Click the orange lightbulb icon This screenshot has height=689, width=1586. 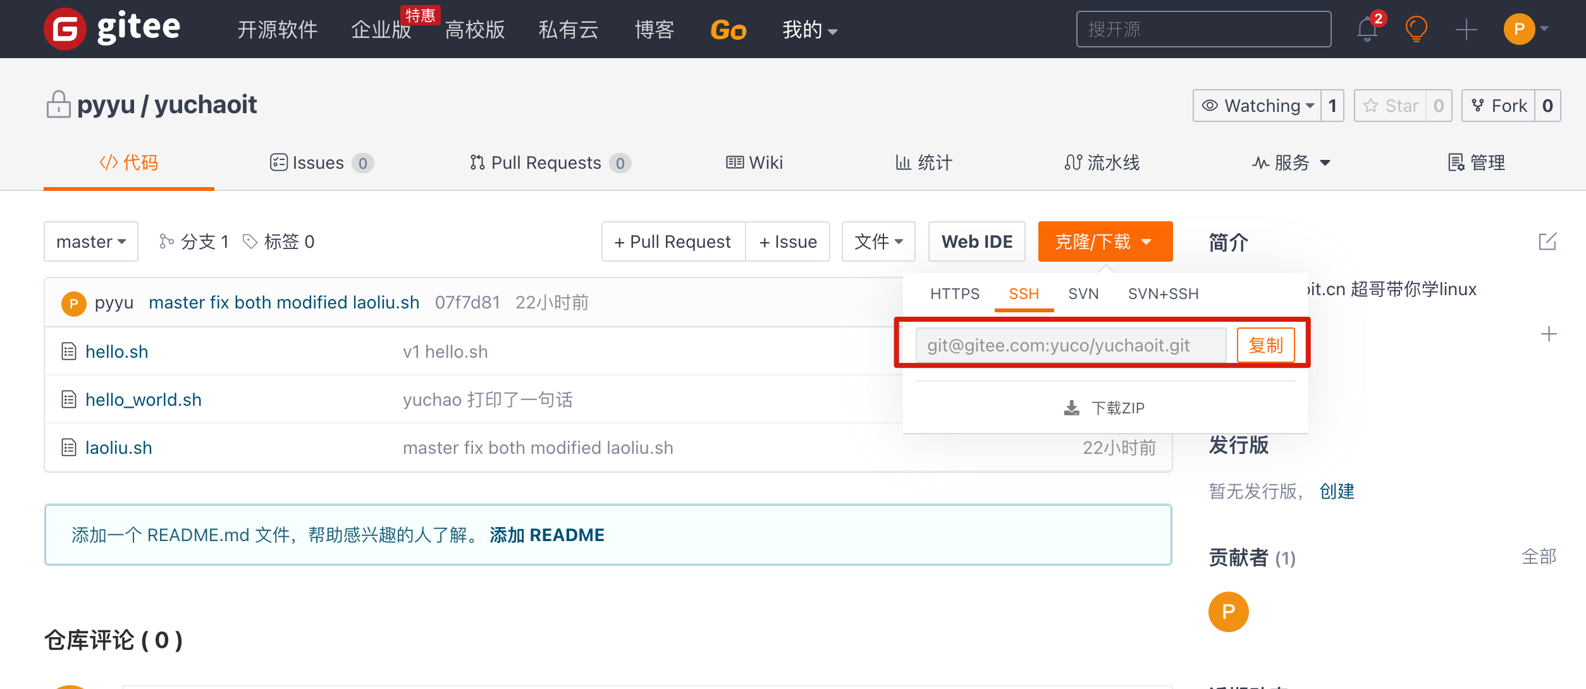coord(1417,29)
